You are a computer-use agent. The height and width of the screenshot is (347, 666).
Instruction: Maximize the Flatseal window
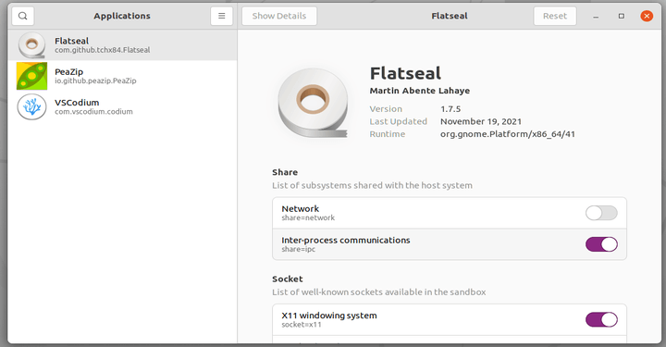pyautogui.click(x=622, y=16)
